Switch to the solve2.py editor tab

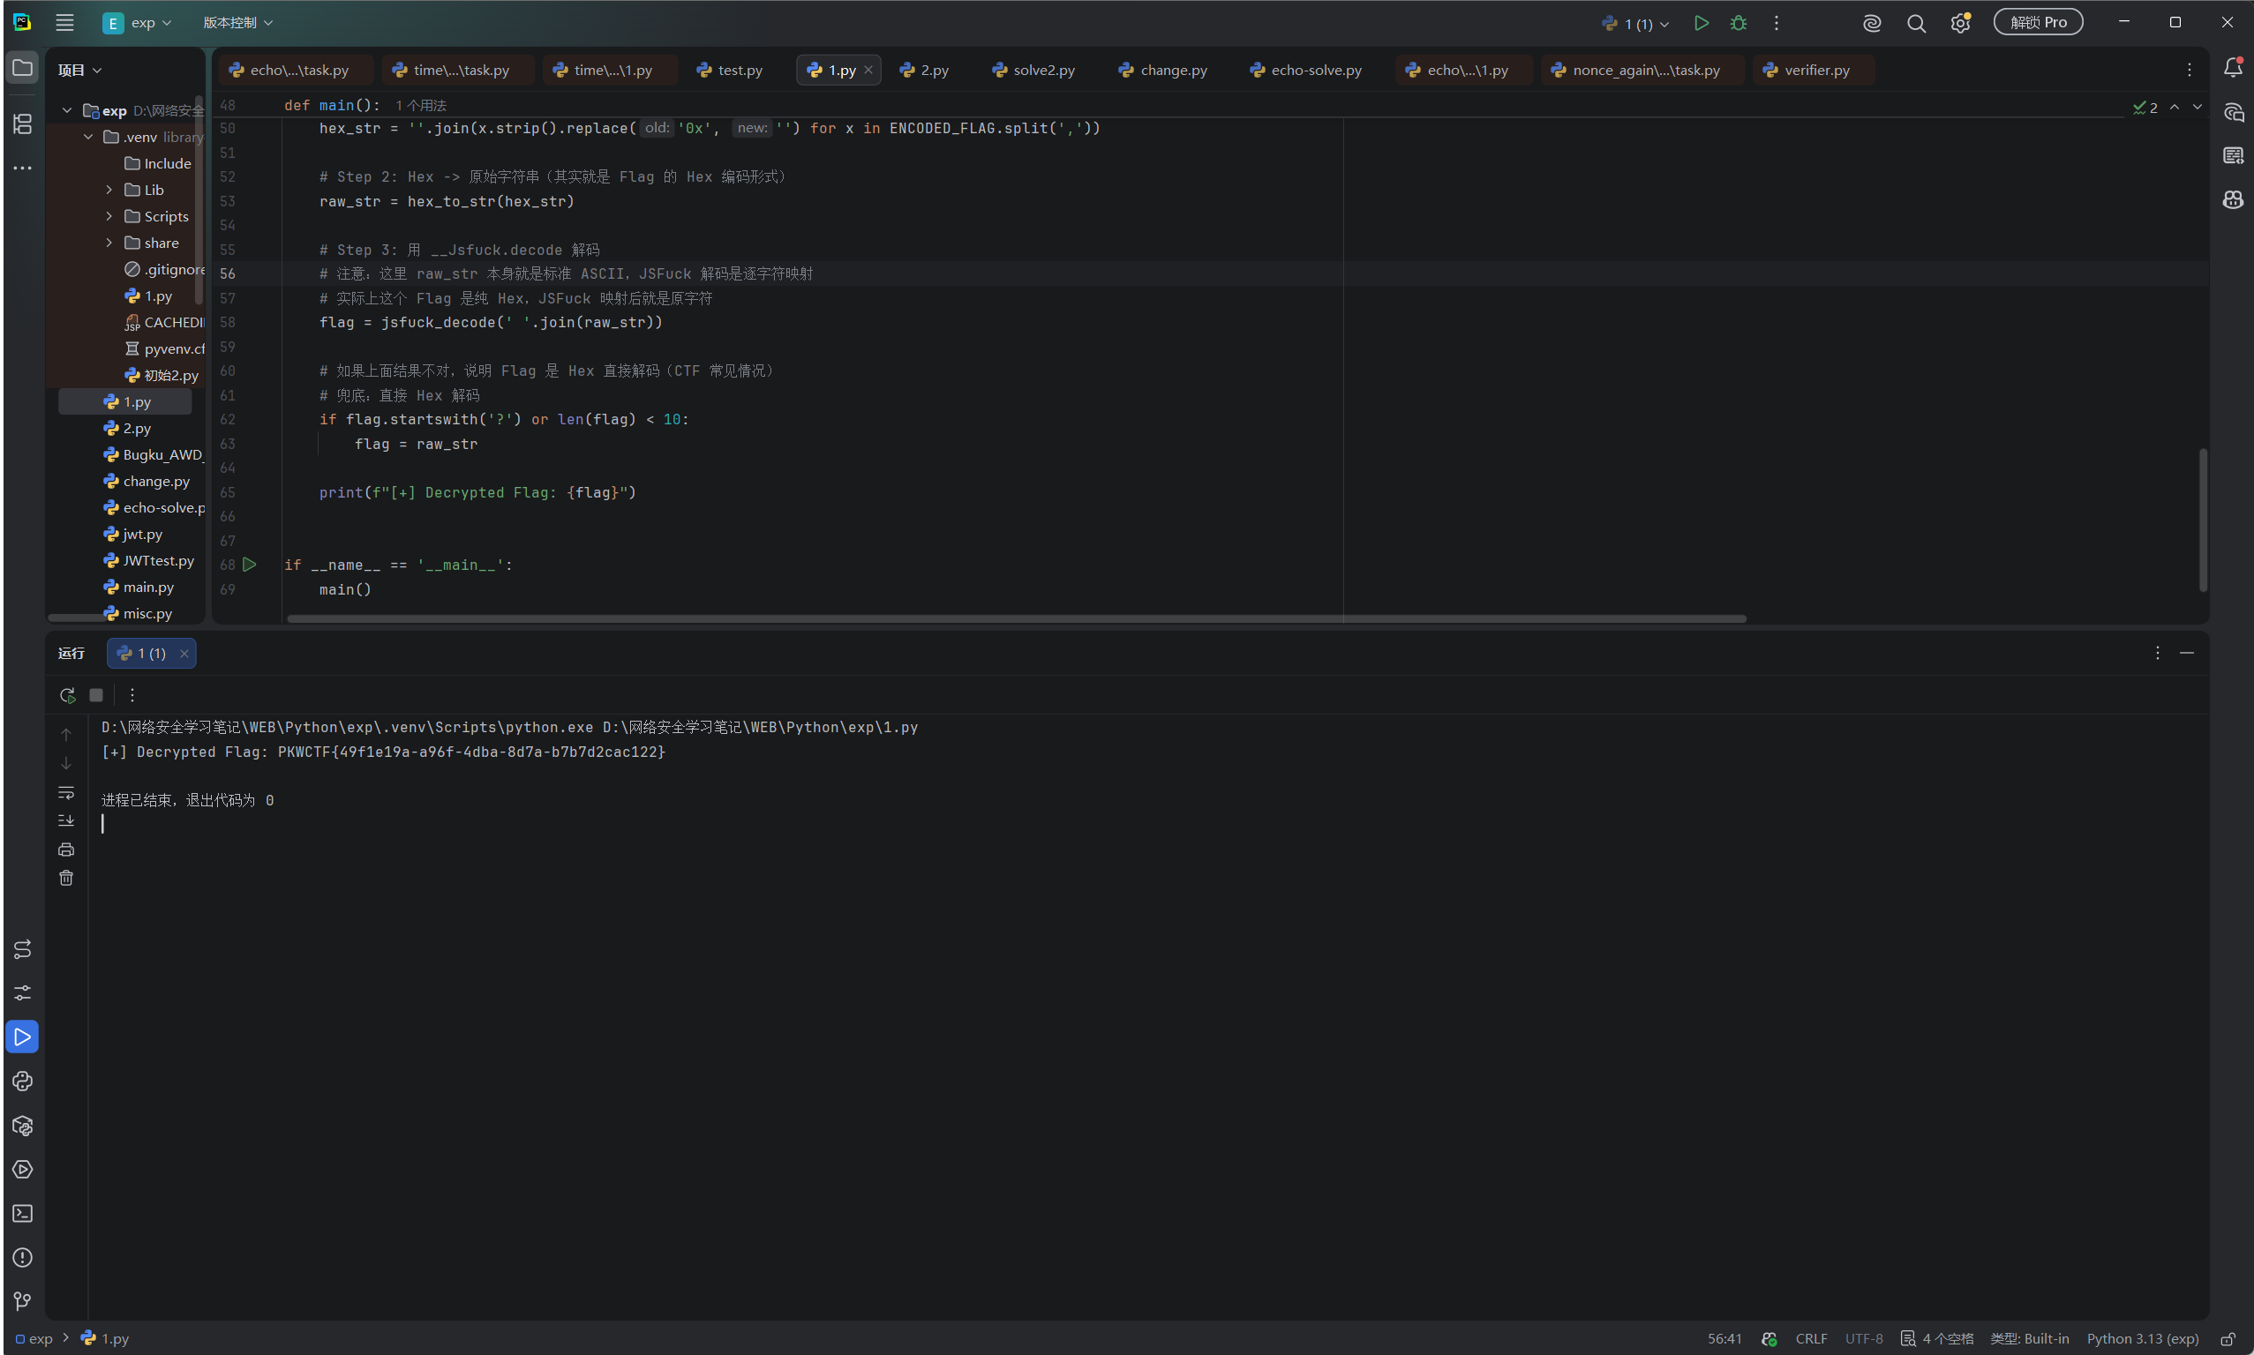tap(1033, 71)
